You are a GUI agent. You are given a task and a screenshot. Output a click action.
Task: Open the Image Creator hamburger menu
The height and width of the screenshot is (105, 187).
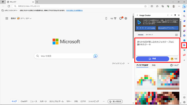(176, 35)
